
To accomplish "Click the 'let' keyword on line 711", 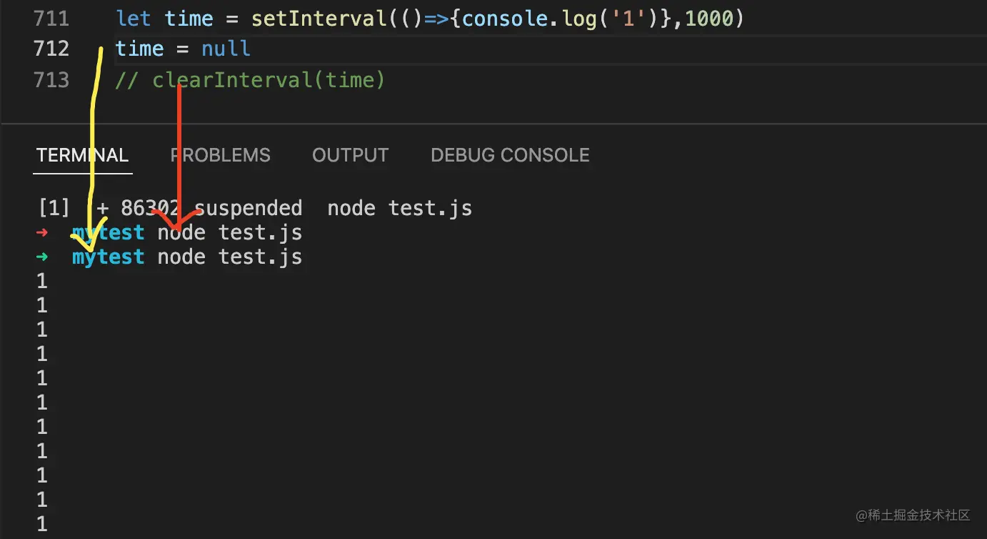I will coord(134,18).
